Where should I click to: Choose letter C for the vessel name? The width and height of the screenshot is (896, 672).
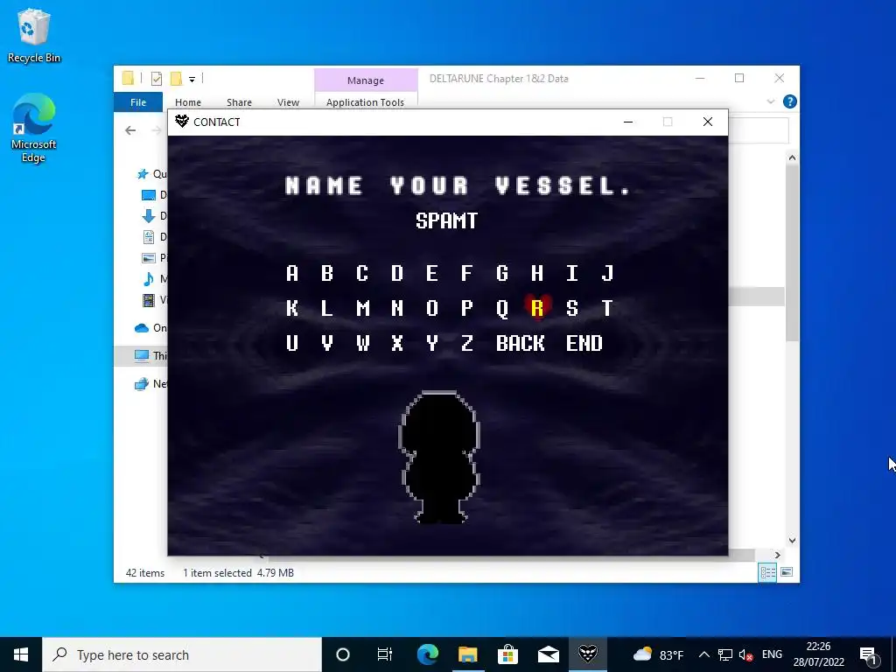[361, 273]
